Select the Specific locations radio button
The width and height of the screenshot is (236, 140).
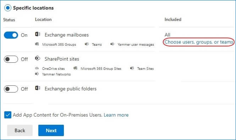click(x=8, y=8)
